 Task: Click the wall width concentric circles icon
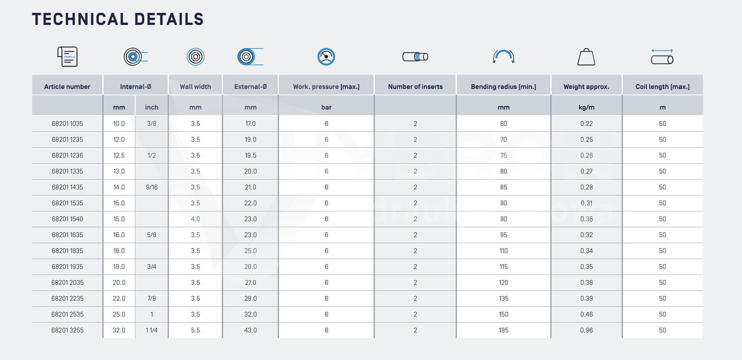(x=196, y=57)
